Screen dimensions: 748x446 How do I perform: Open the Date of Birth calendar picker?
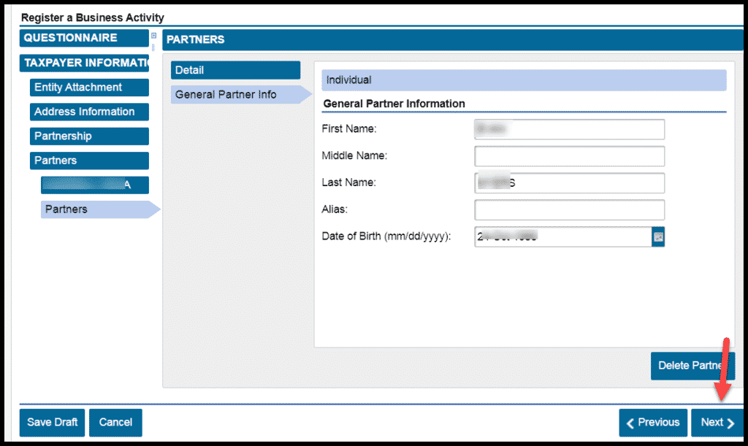[658, 237]
